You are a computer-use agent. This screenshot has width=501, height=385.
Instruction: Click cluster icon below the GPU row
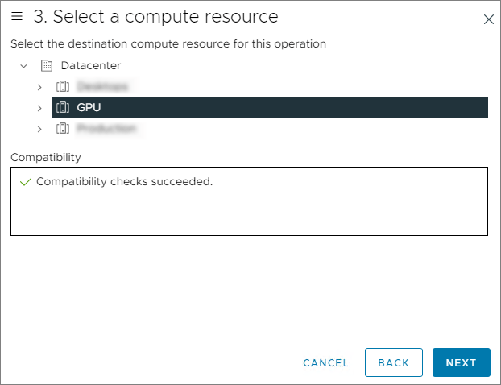(63, 129)
